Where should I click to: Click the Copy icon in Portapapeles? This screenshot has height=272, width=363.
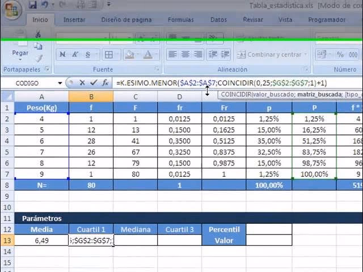(39, 46)
